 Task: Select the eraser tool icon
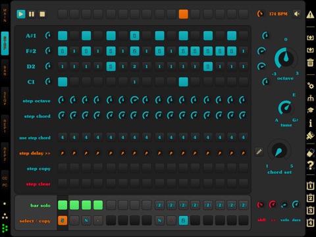(x=310, y=153)
